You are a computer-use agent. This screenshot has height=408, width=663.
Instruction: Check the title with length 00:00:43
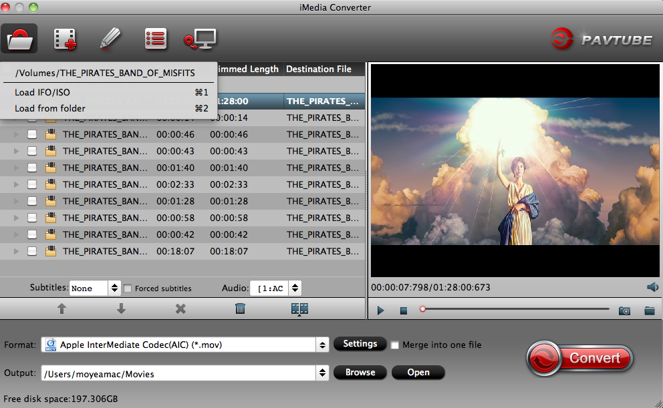pyautogui.click(x=32, y=151)
